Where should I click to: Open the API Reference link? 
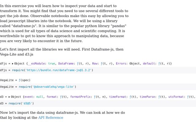[x=51, y=118]
